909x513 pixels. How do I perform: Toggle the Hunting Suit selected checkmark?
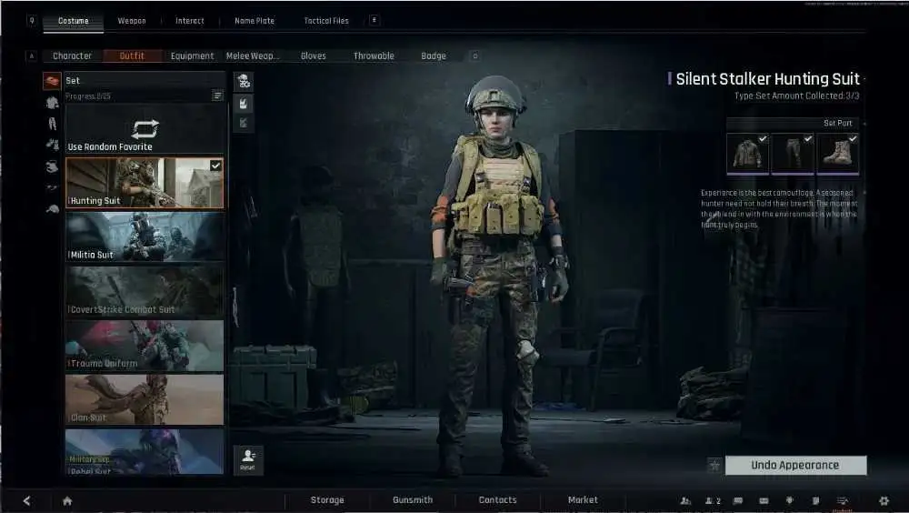pos(215,166)
